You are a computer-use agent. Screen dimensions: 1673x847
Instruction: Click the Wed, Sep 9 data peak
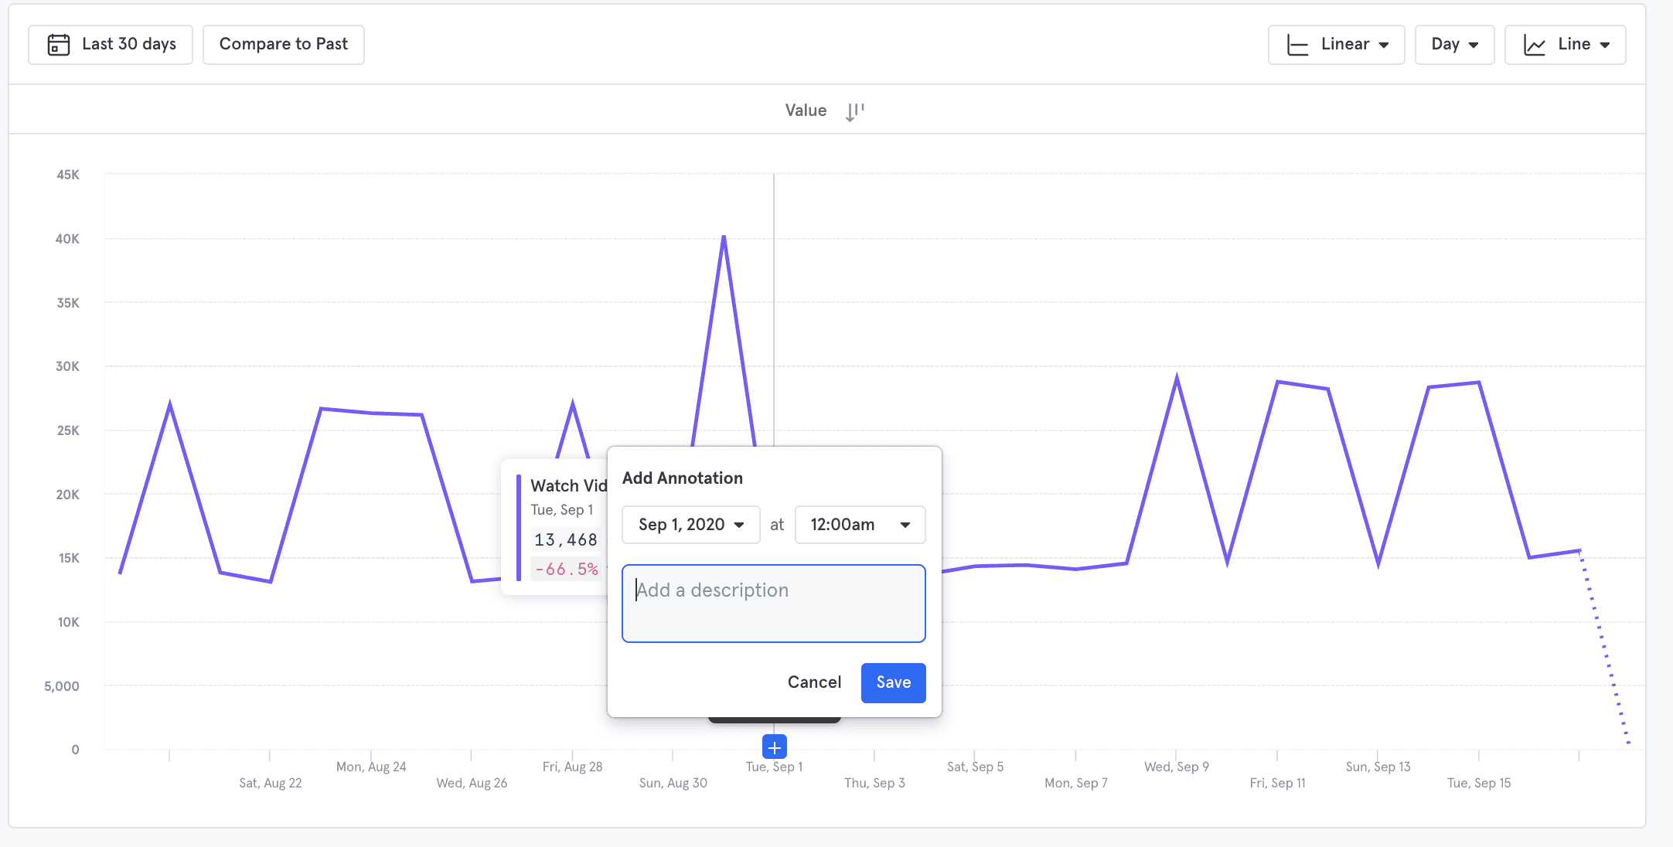click(x=1177, y=378)
